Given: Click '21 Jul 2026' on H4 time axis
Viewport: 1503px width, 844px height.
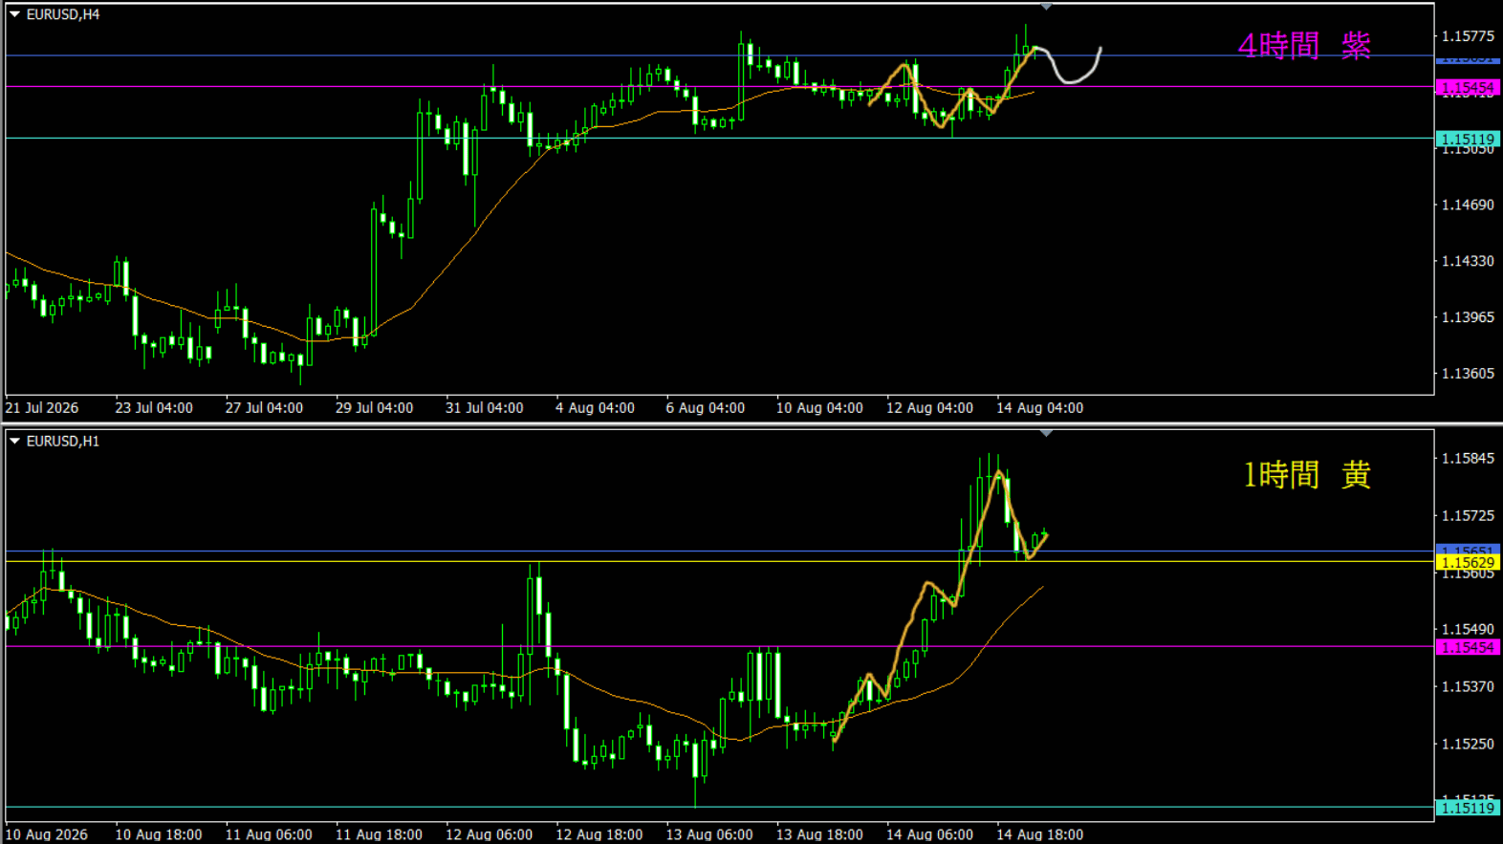Looking at the screenshot, I should pyautogui.click(x=42, y=408).
